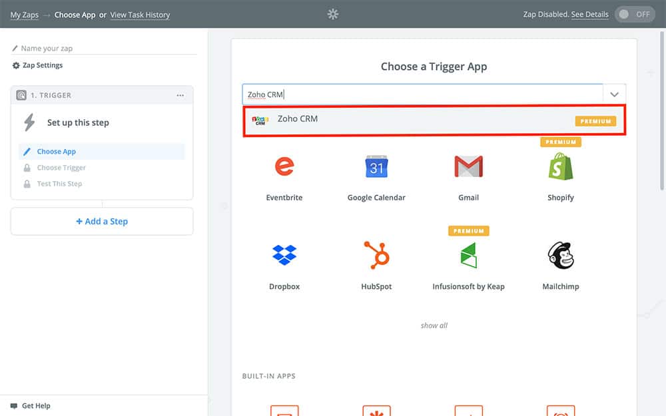Click the Name your zap field
The image size is (666, 416).
coord(107,49)
